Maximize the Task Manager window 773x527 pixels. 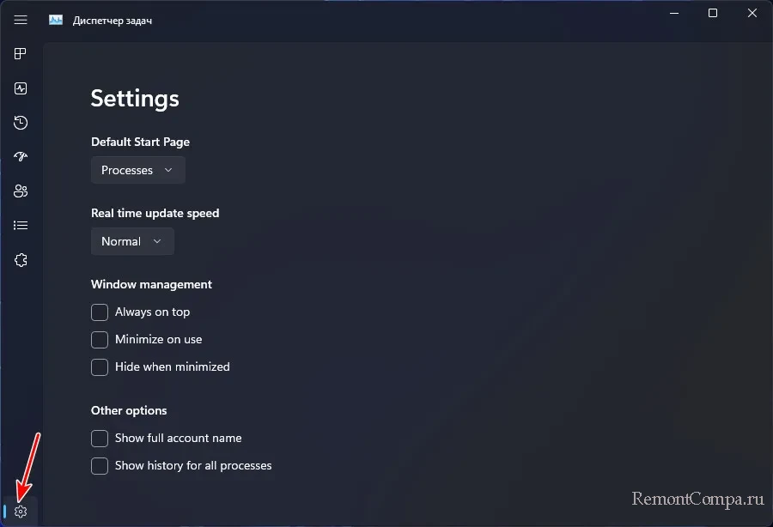(713, 13)
